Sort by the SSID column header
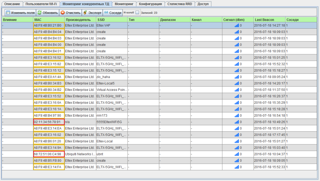This screenshot has height=181, width=320. click(112, 20)
